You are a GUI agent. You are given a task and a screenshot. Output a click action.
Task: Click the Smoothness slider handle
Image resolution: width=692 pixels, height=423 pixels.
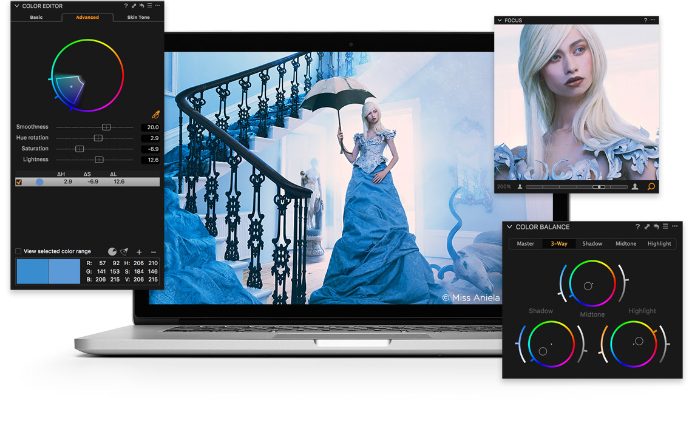[106, 127]
